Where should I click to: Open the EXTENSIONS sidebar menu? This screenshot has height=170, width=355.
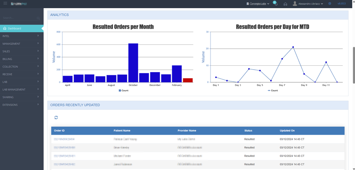point(22,105)
